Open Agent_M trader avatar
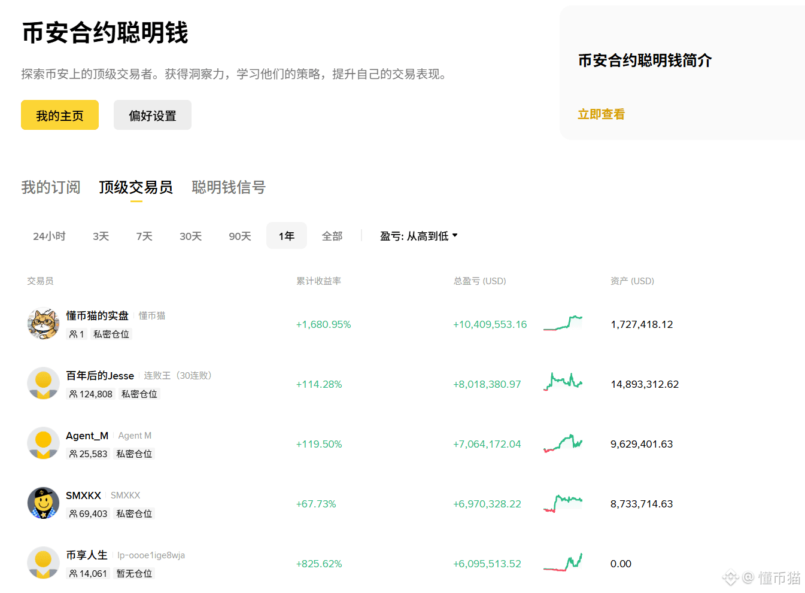The image size is (805, 593). pyautogui.click(x=43, y=443)
